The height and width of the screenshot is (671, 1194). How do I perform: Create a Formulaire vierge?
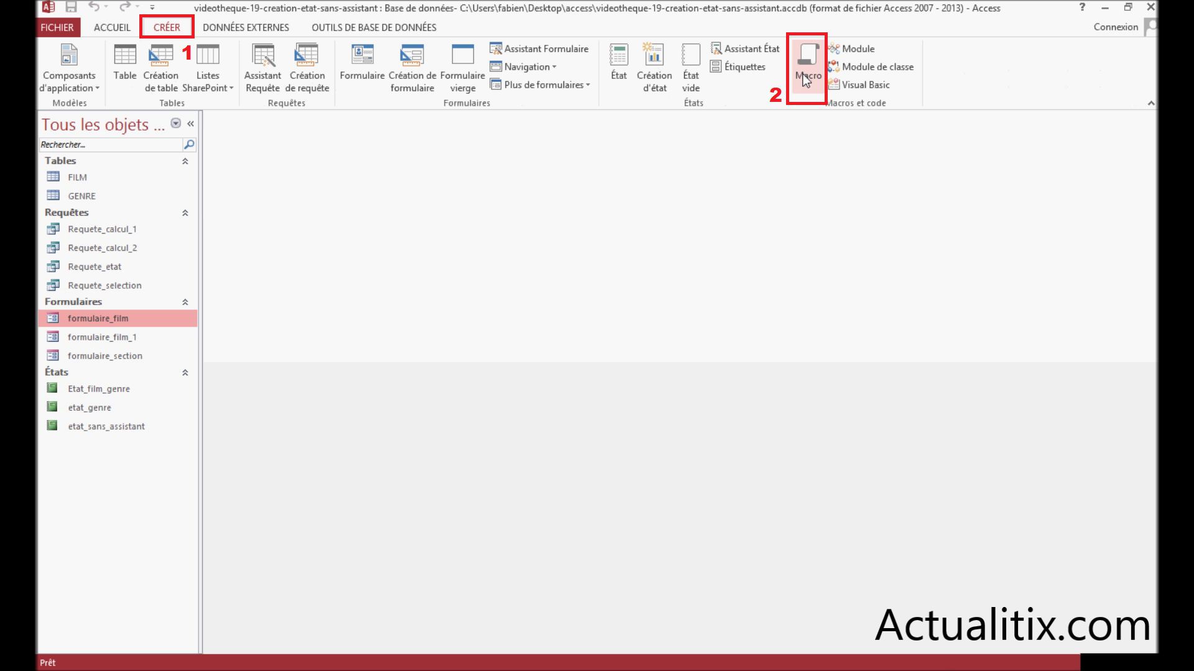(x=463, y=68)
